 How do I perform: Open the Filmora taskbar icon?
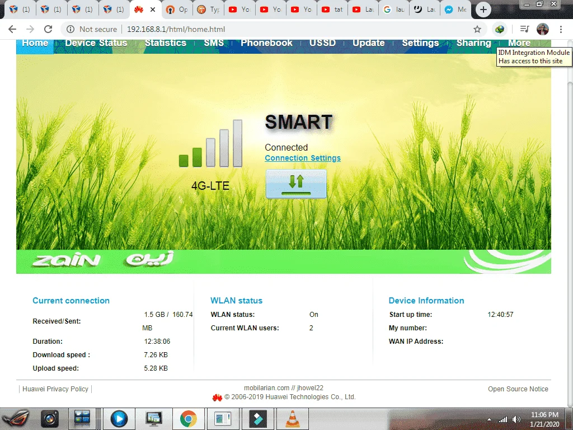pyautogui.click(x=257, y=419)
